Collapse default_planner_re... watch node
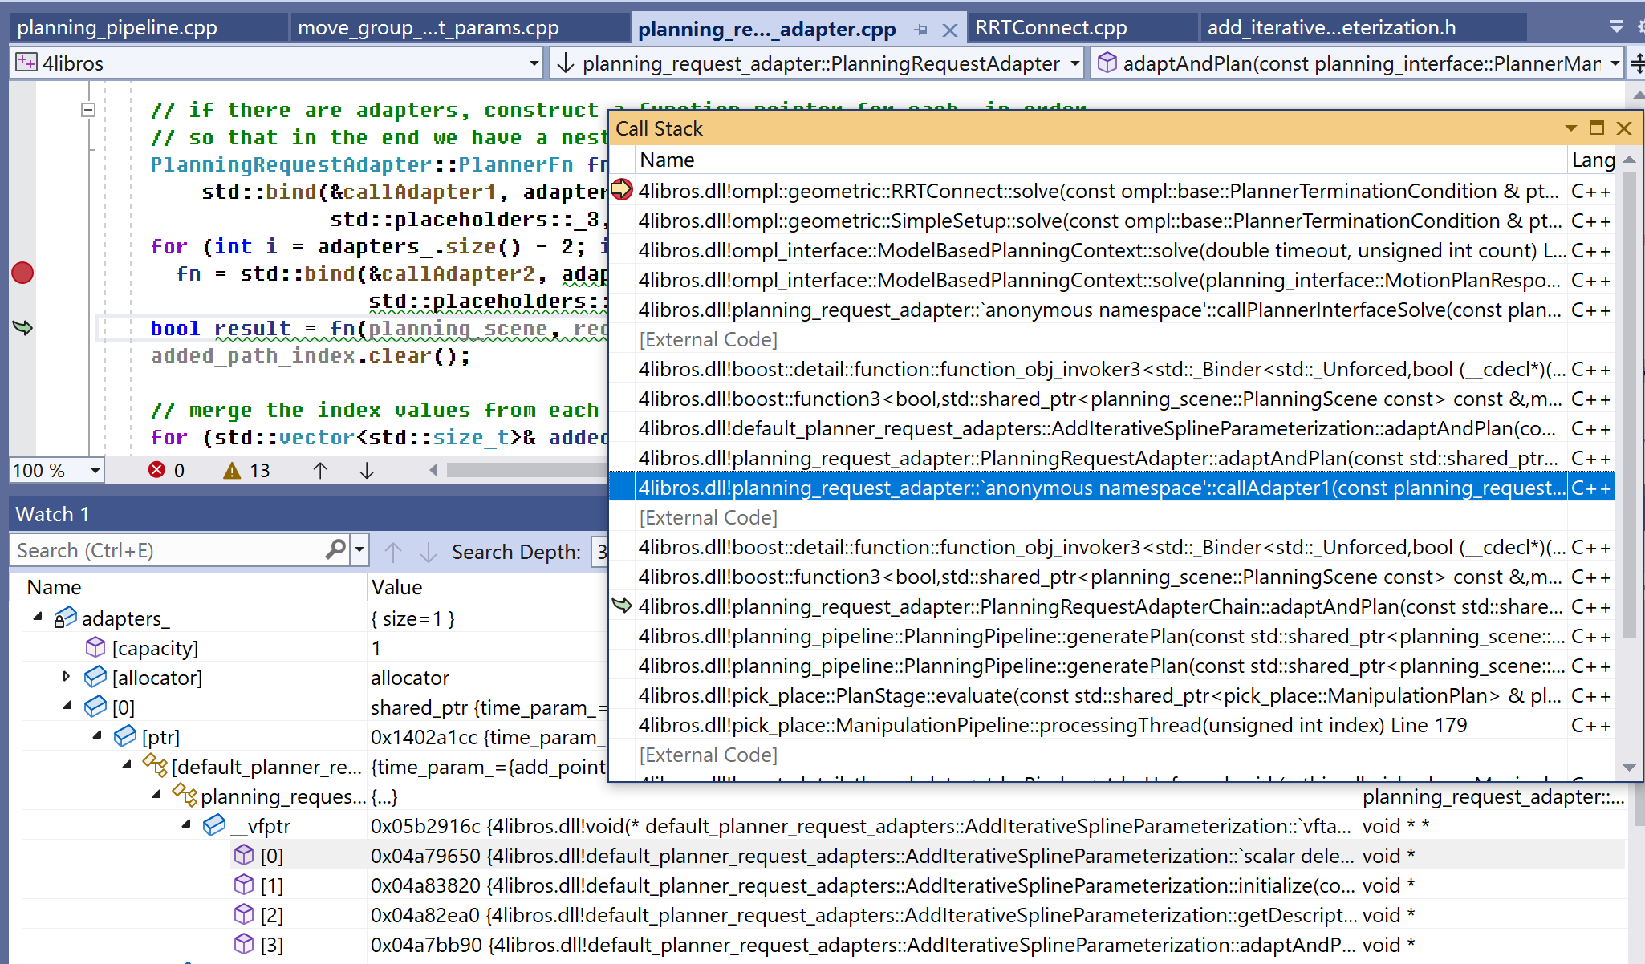 point(127,764)
